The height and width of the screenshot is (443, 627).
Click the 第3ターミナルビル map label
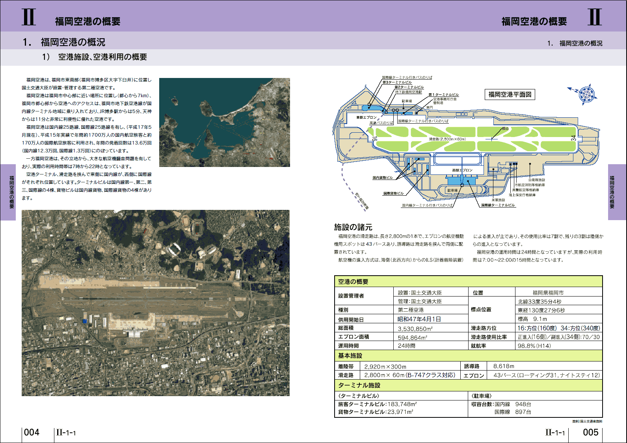pyautogui.click(x=397, y=82)
